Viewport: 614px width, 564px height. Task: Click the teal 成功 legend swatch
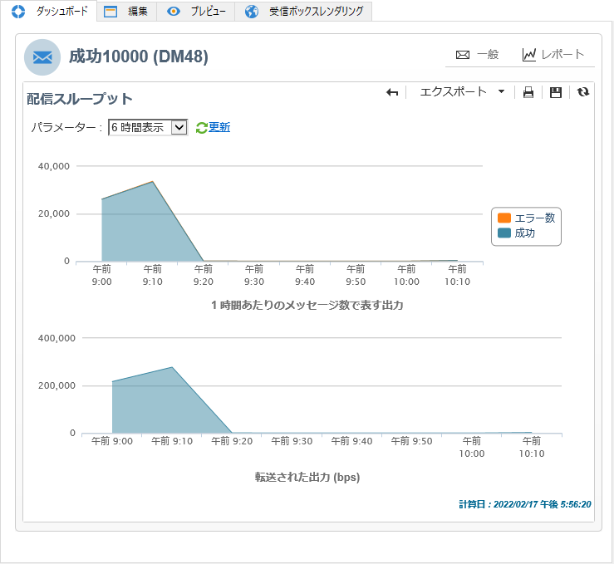click(504, 233)
